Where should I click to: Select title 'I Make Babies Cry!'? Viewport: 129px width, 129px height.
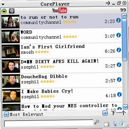[47, 91]
